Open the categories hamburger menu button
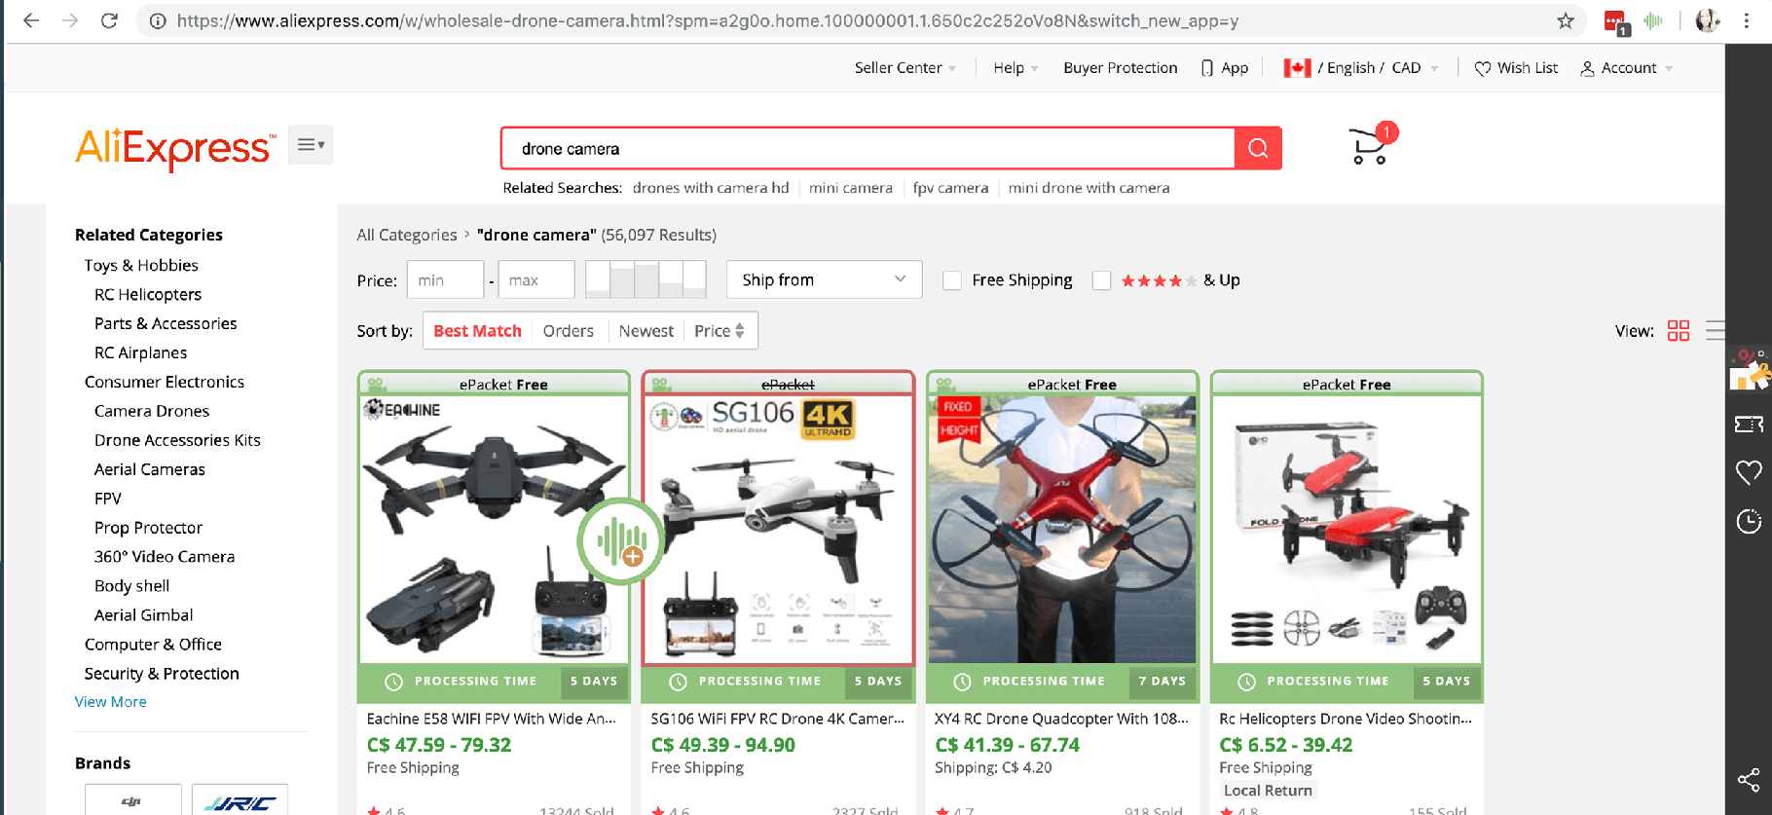The width and height of the screenshot is (1772, 815). 311,145
